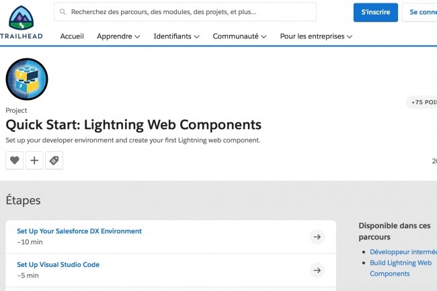
Task: Open Build Lightning Web Components trail link
Action: [x=401, y=268]
